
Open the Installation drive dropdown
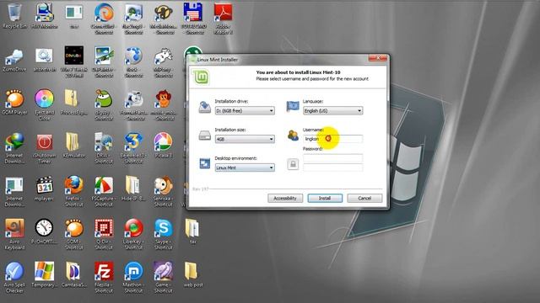coord(245,110)
